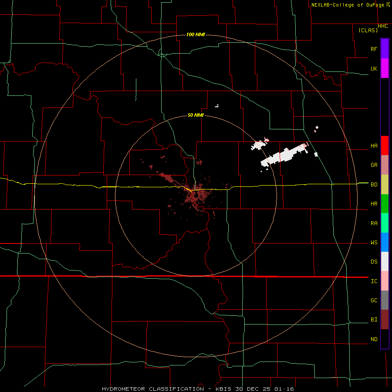Screen dimensions: 392x392
Task: Click the GR legend label
Action: (374, 165)
